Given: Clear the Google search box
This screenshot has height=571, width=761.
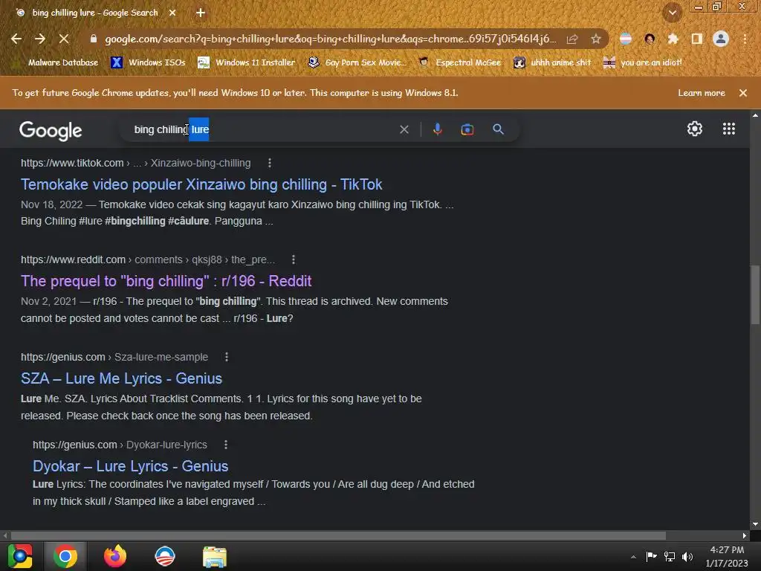Looking at the screenshot, I should pyautogui.click(x=404, y=129).
